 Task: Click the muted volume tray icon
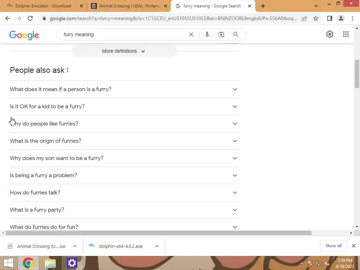coord(327,263)
